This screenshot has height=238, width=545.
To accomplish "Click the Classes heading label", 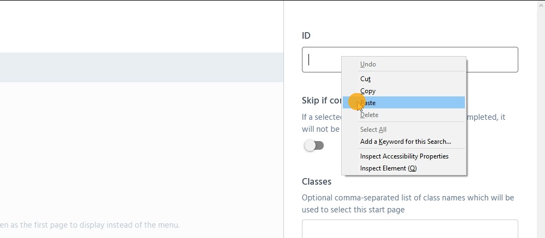I will (x=317, y=182).
